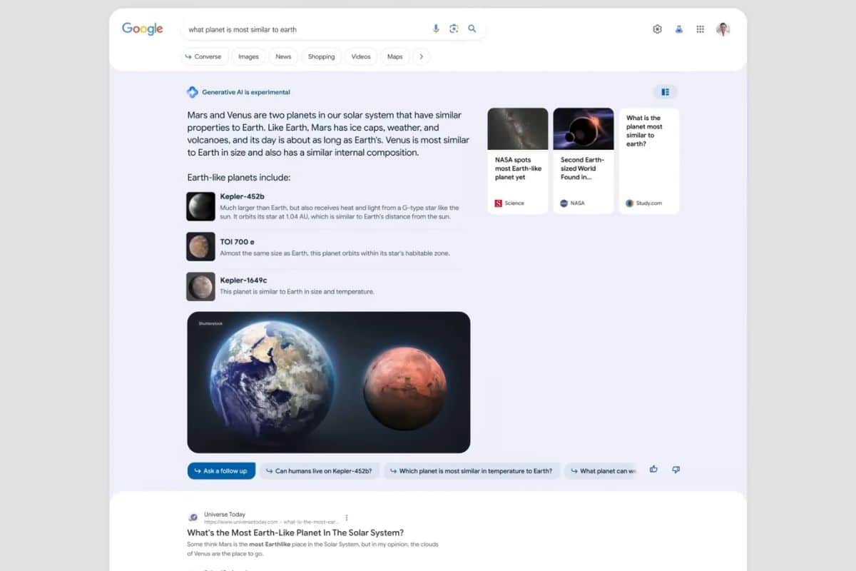
Task: Click the NASA source logo
Action: (x=564, y=203)
